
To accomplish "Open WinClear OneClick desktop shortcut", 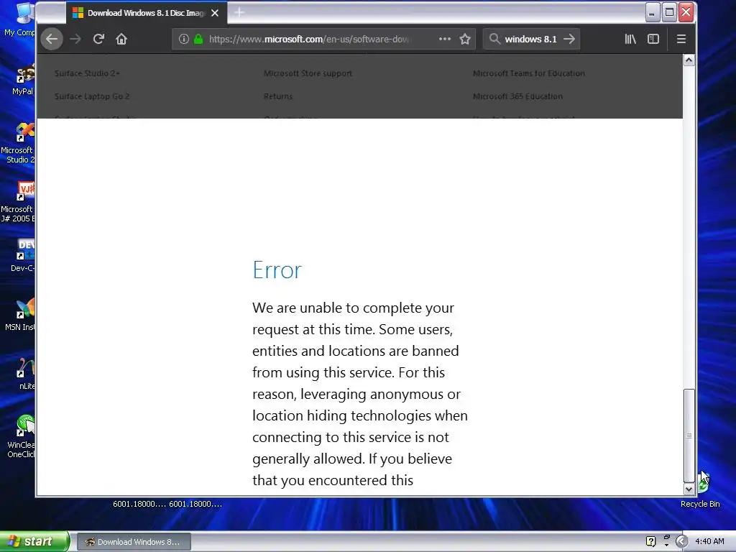I will click(22, 436).
